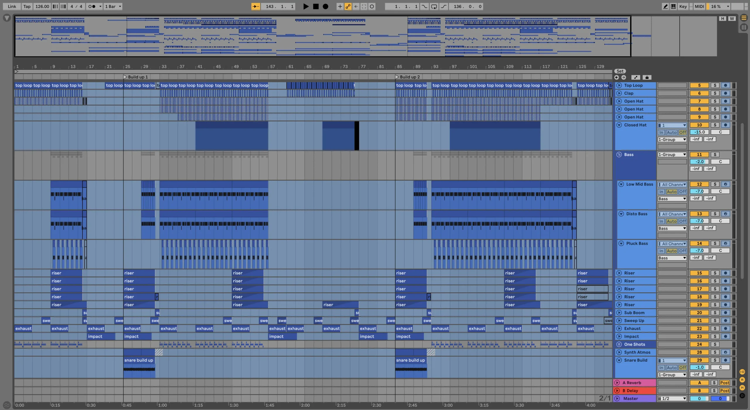Screen dimensions: 750x410
Task: Click the Record button in transport
Action: coord(323,6)
